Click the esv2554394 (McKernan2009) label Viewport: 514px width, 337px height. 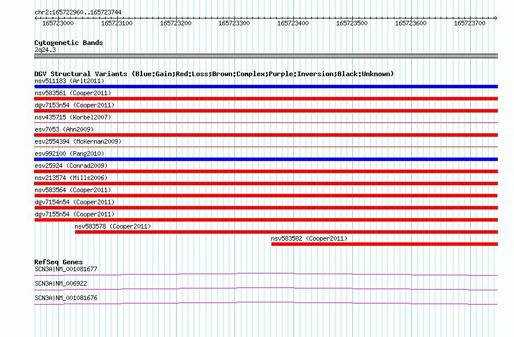tap(78, 141)
